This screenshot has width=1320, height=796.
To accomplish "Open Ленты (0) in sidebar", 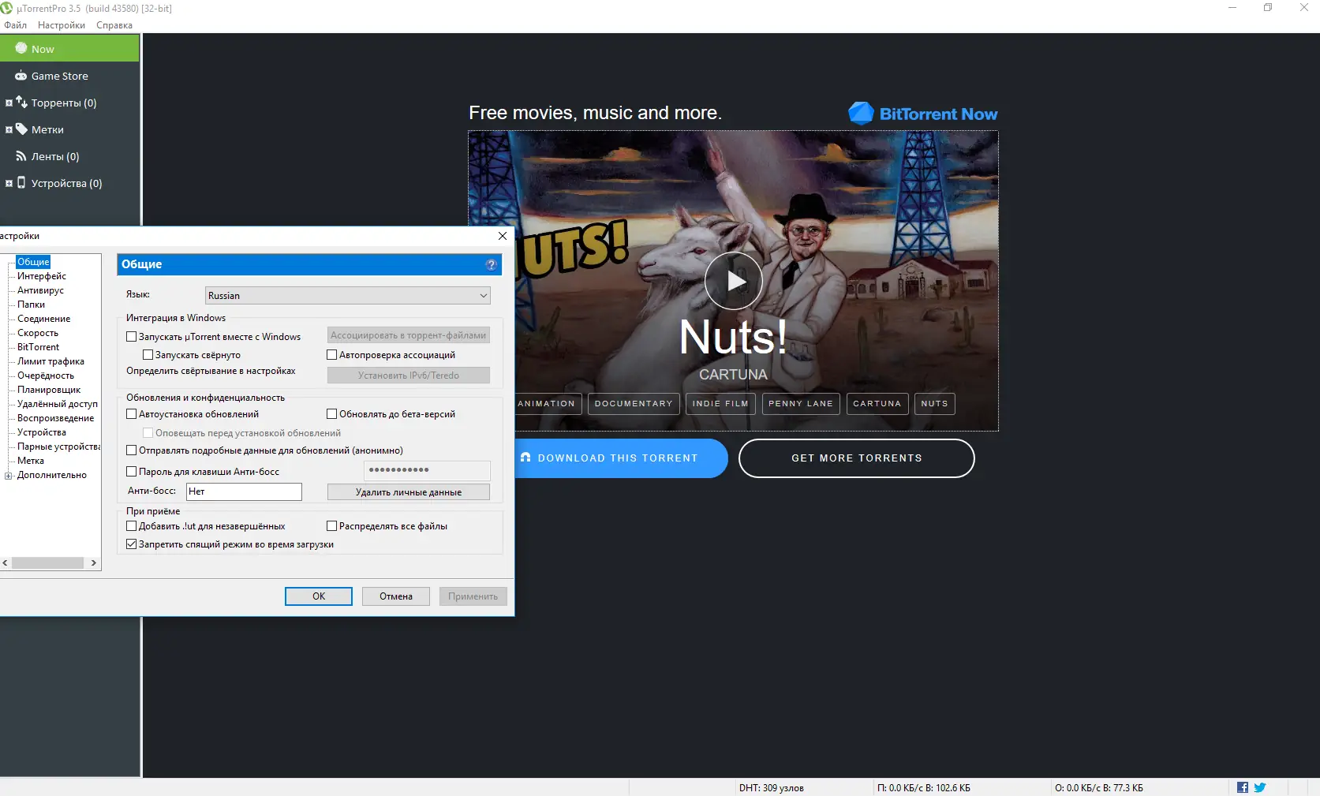I will [x=55, y=156].
